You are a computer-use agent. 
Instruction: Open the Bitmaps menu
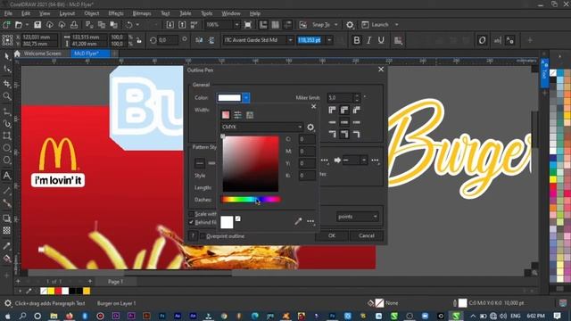[x=142, y=13]
